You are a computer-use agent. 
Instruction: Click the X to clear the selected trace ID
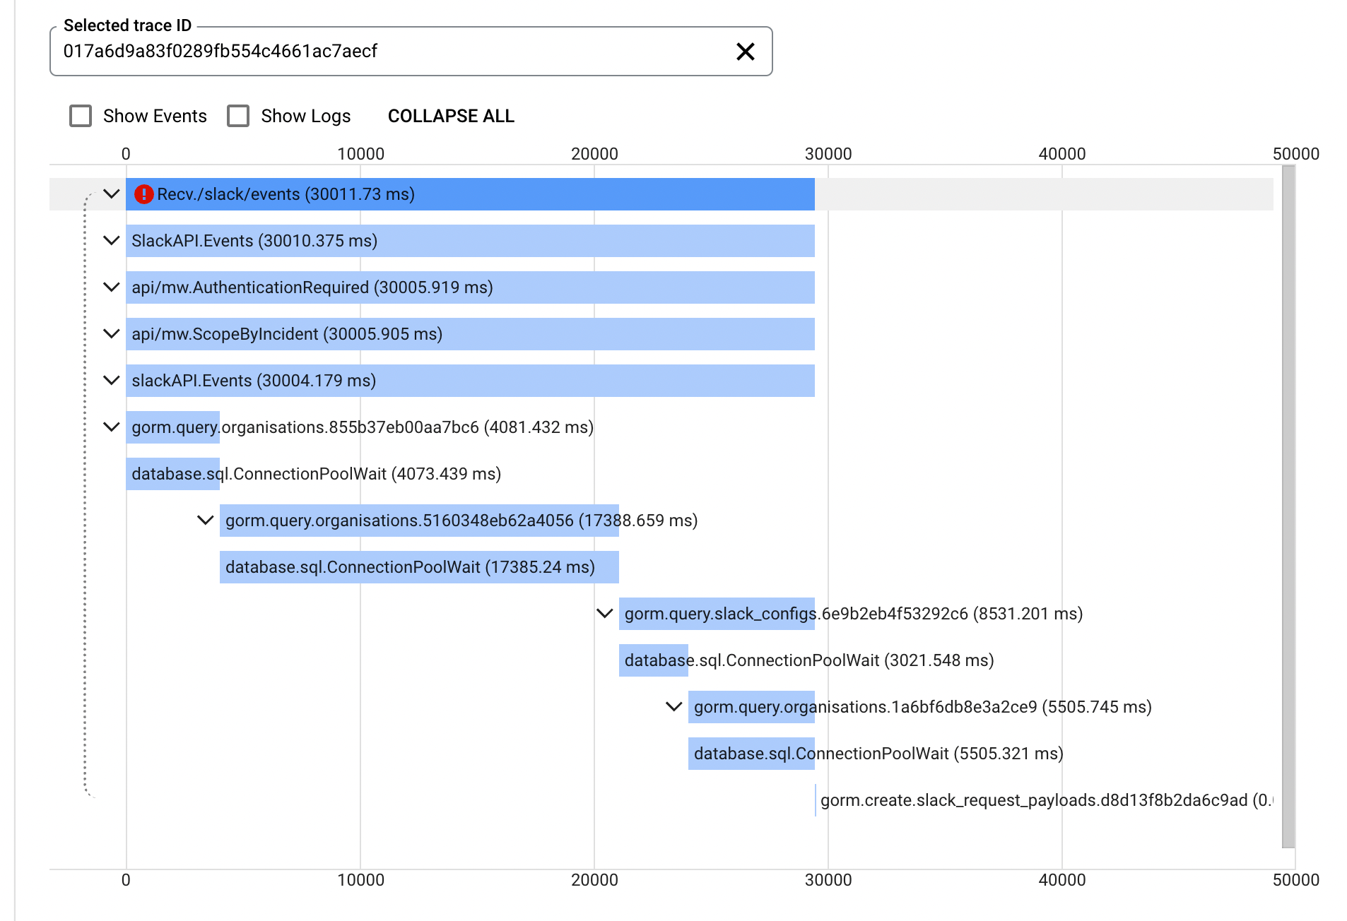click(x=744, y=52)
